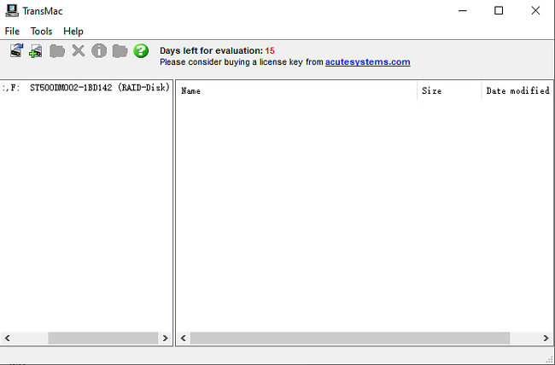Click the gray X delete icon
The image size is (555, 365).
coord(78,51)
